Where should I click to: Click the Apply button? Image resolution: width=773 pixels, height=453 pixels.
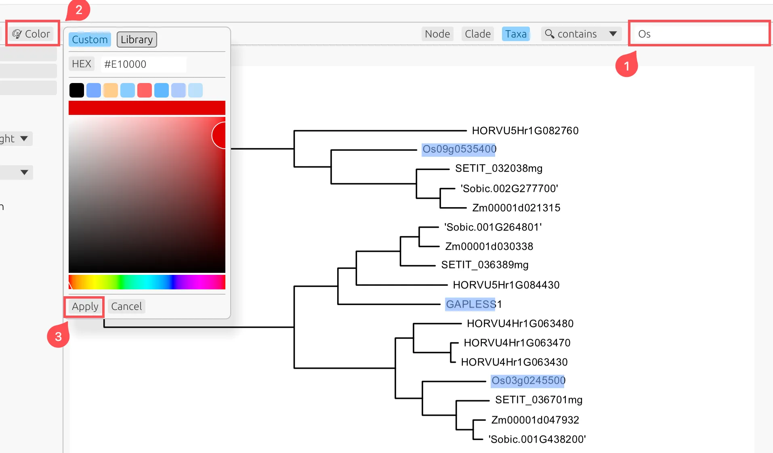[x=85, y=306]
